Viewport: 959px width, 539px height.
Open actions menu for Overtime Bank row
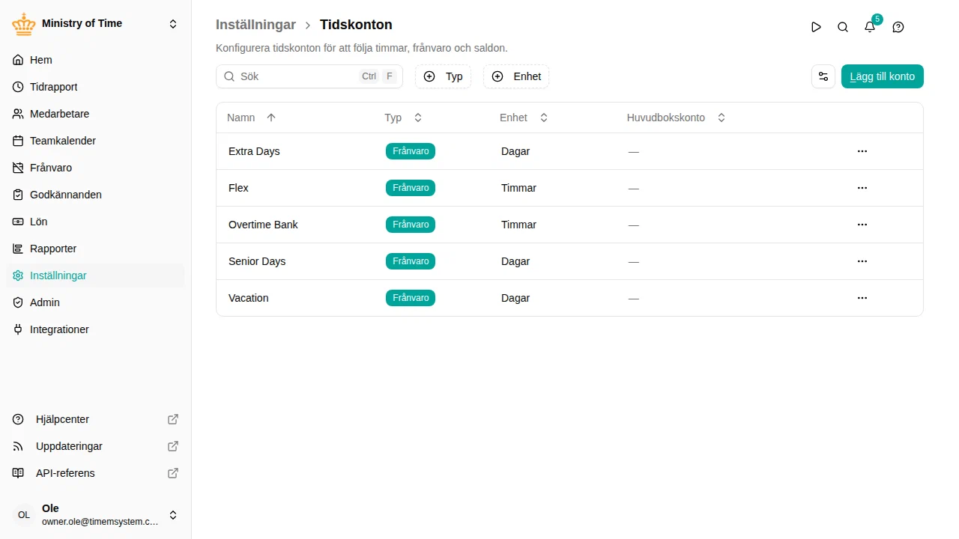pos(862,225)
